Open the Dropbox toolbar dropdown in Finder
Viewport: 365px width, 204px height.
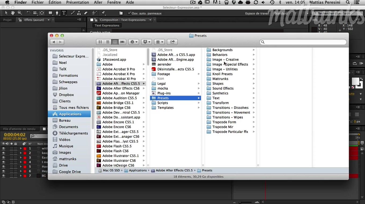coord(147,42)
